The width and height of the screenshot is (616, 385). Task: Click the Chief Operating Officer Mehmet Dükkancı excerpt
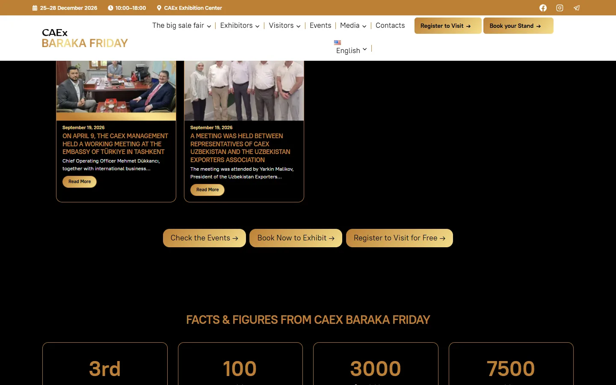(111, 165)
